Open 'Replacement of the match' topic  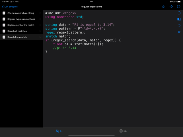21,25
